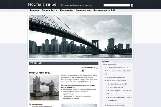
Task: Click the Рубрики sidebar heading
Action: (x=105, y=62)
